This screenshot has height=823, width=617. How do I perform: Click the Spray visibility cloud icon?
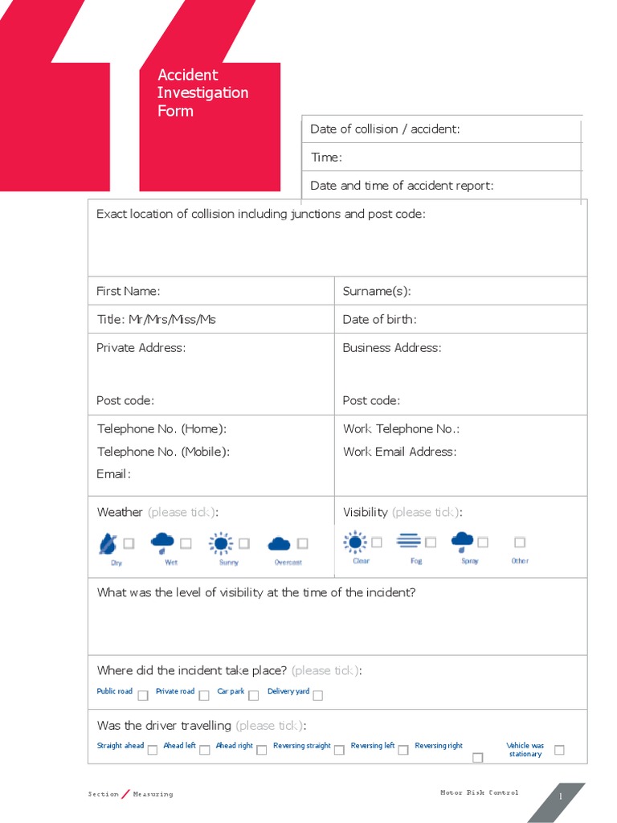463,542
